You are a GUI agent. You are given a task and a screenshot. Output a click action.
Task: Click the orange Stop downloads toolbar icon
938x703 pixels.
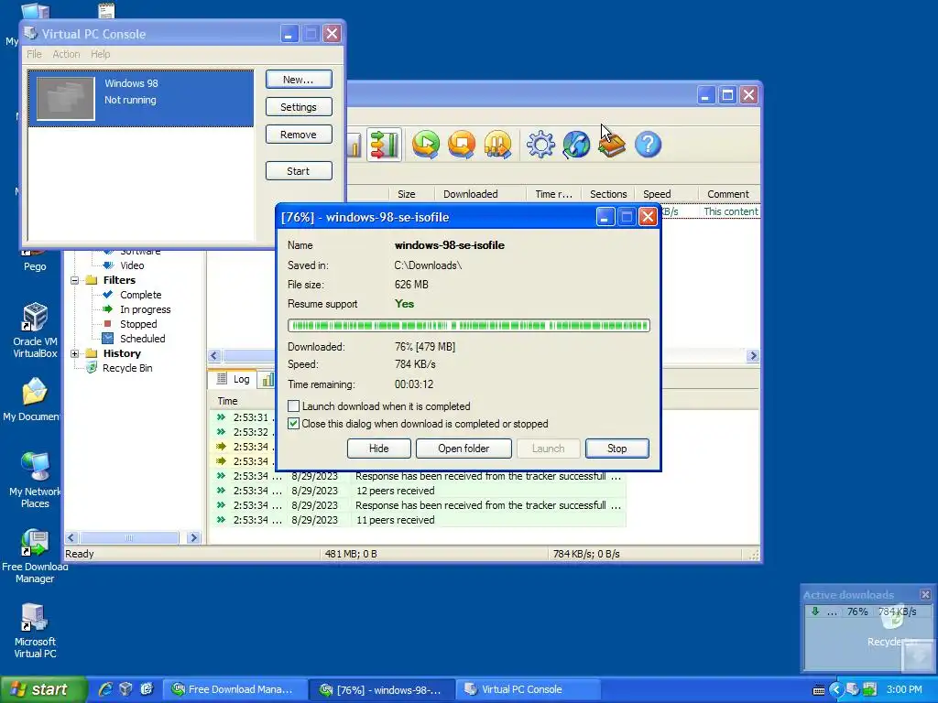pos(462,144)
